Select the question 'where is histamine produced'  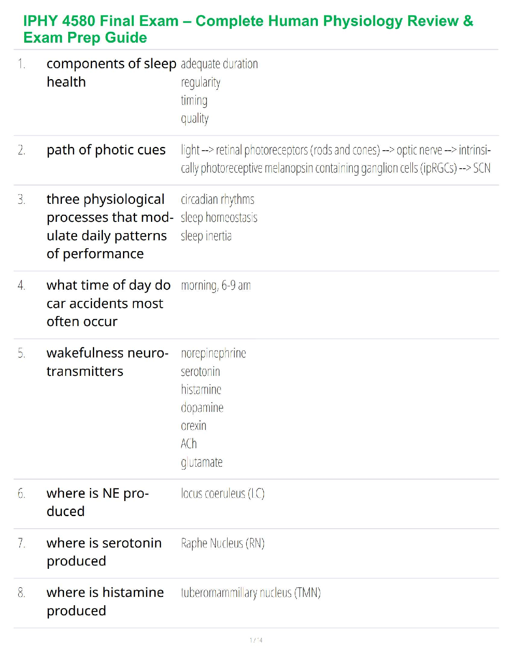(x=105, y=601)
